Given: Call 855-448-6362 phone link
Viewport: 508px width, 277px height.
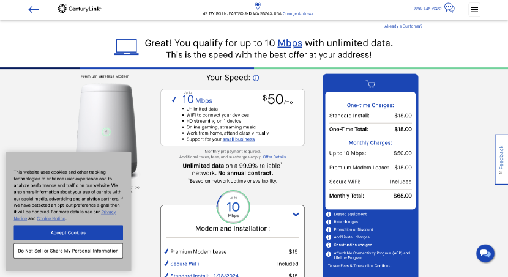Looking at the screenshot, I should click(x=428, y=9).
